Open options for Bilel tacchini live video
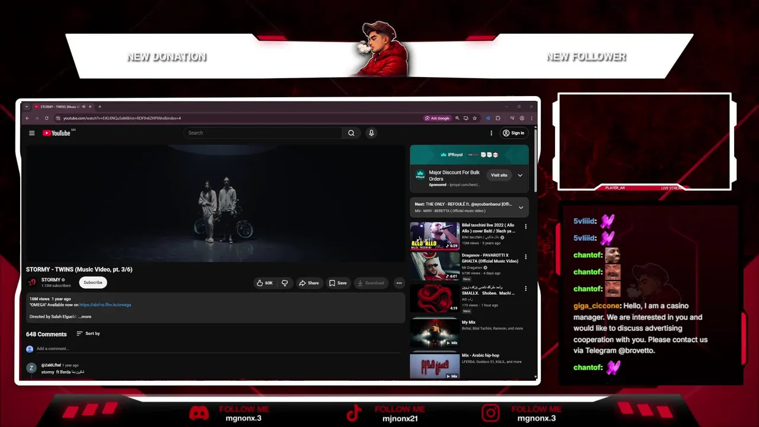This screenshot has width=759, height=427. point(525,227)
